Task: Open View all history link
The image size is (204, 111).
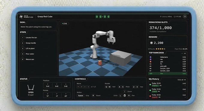Action: (181, 80)
